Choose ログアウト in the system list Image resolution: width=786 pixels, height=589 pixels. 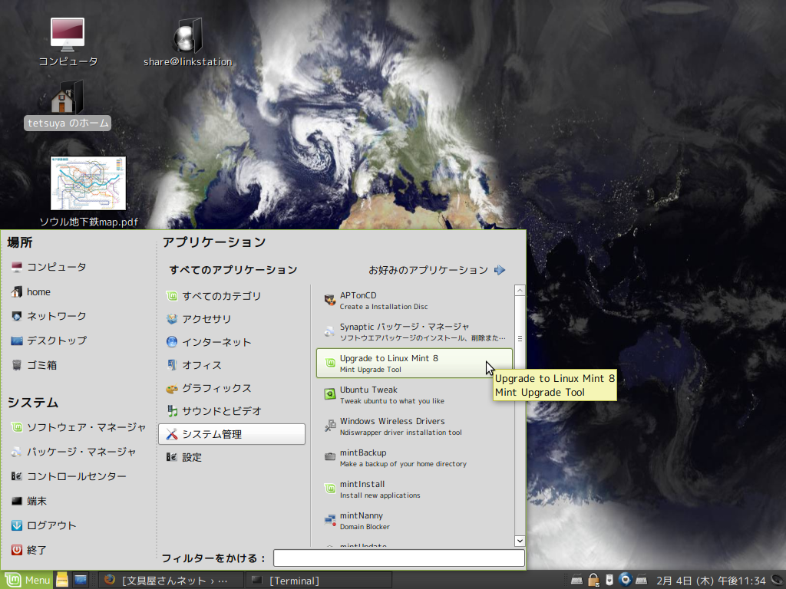click(44, 525)
